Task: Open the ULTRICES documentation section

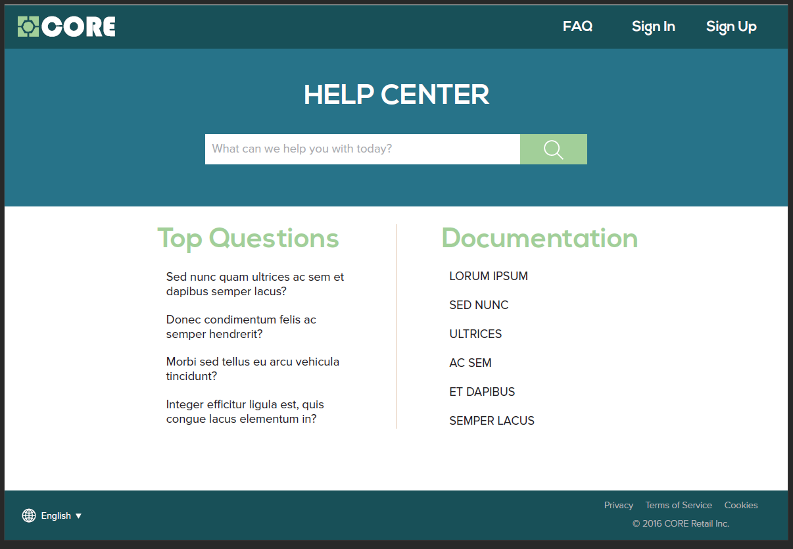Action: tap(475, 334)
